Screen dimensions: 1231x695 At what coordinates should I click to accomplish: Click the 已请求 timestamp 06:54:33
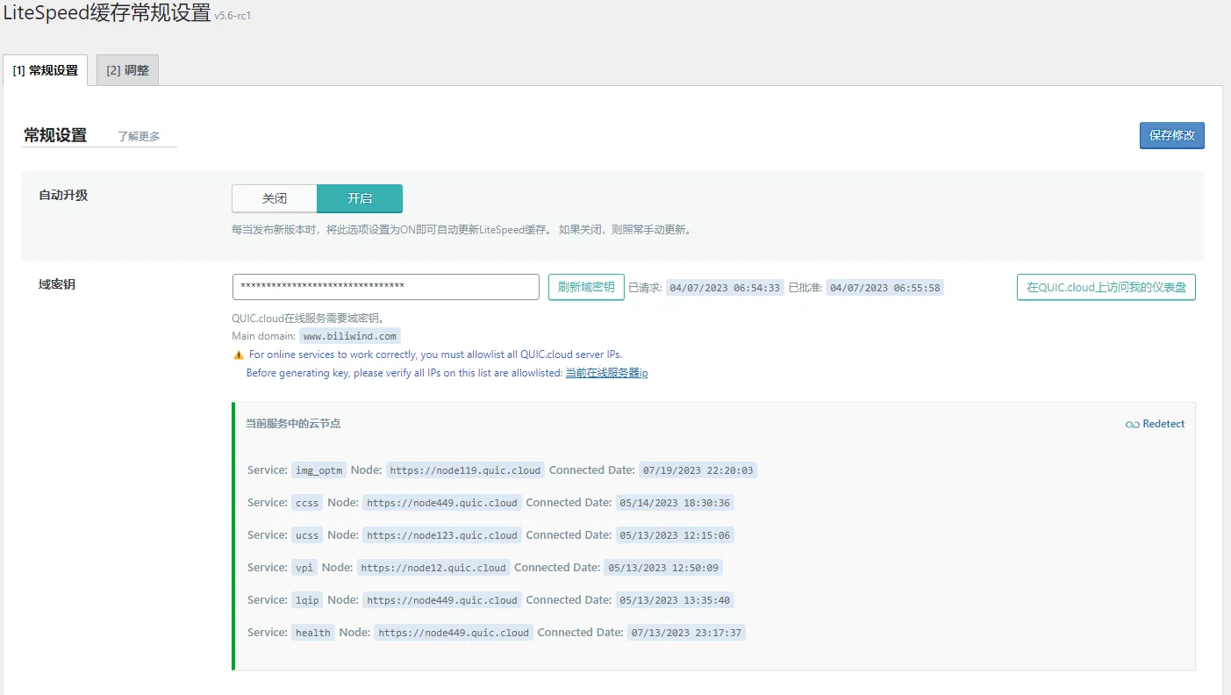[724, 288]
